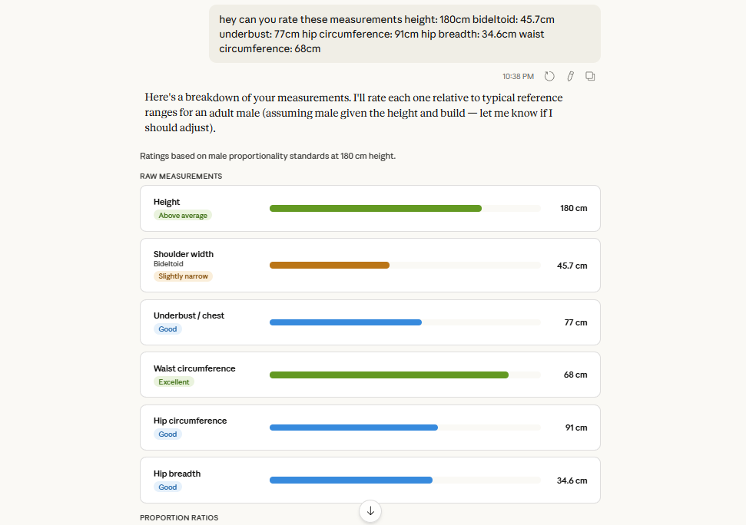
Task: Click the "Slightly narrow" badge
Action: 183,276
